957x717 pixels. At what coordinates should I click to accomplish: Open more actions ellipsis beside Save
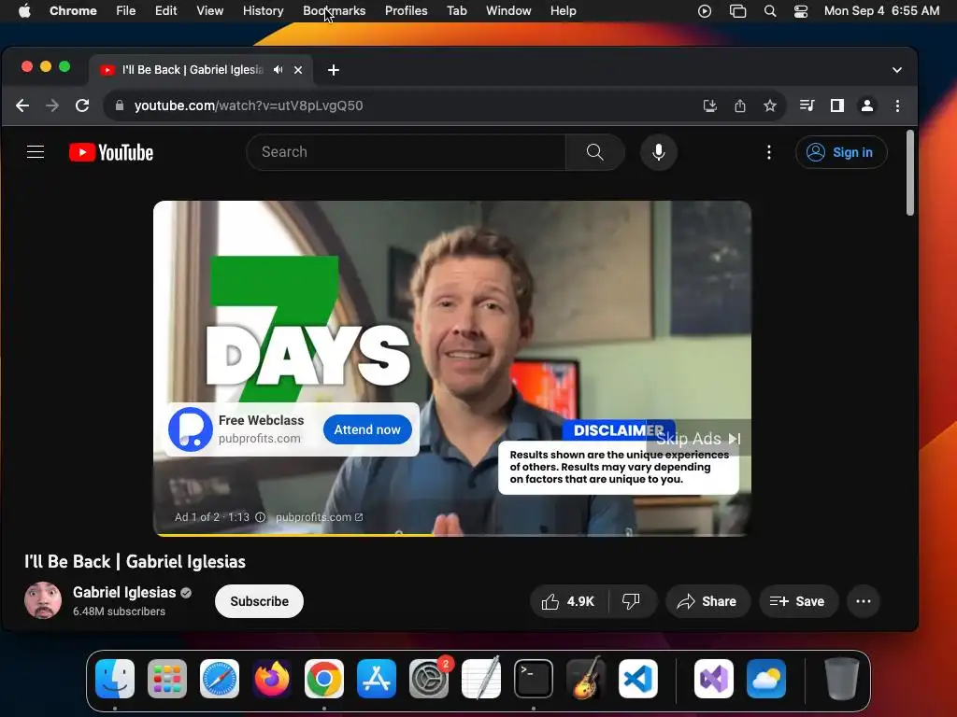863,601
